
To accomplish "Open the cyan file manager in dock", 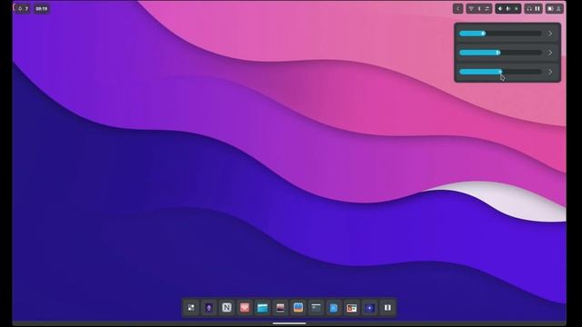I will 263,307.
